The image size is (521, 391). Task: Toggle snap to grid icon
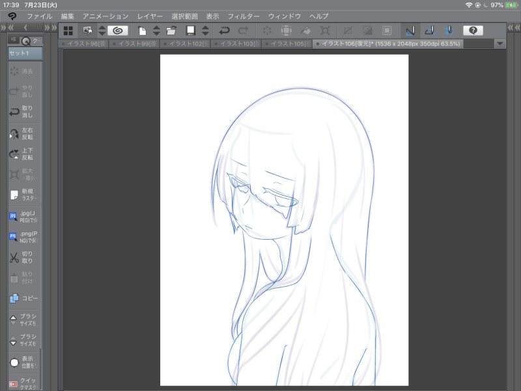click(449, 31)
